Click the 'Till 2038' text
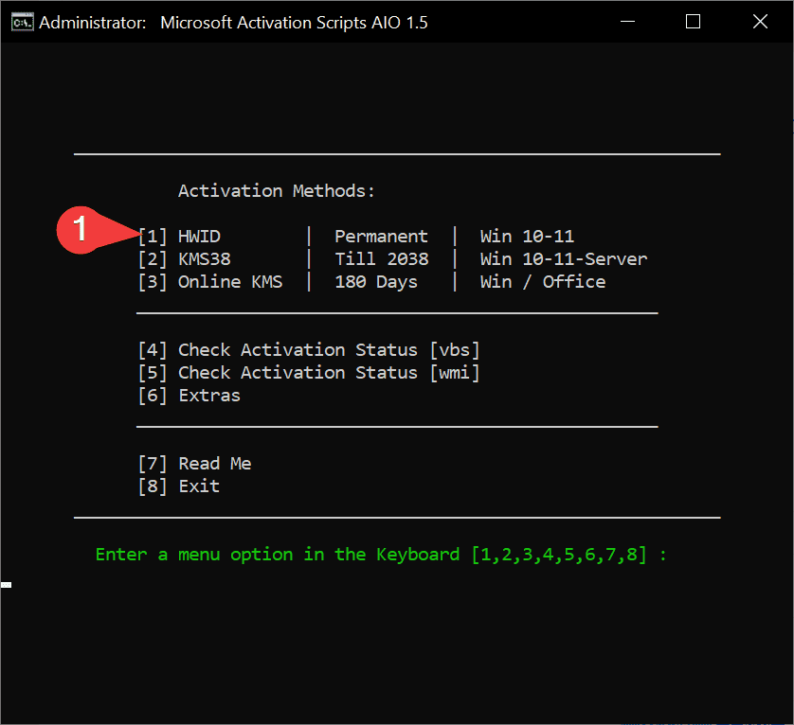 pyautogui.click(x=381, y=259)
